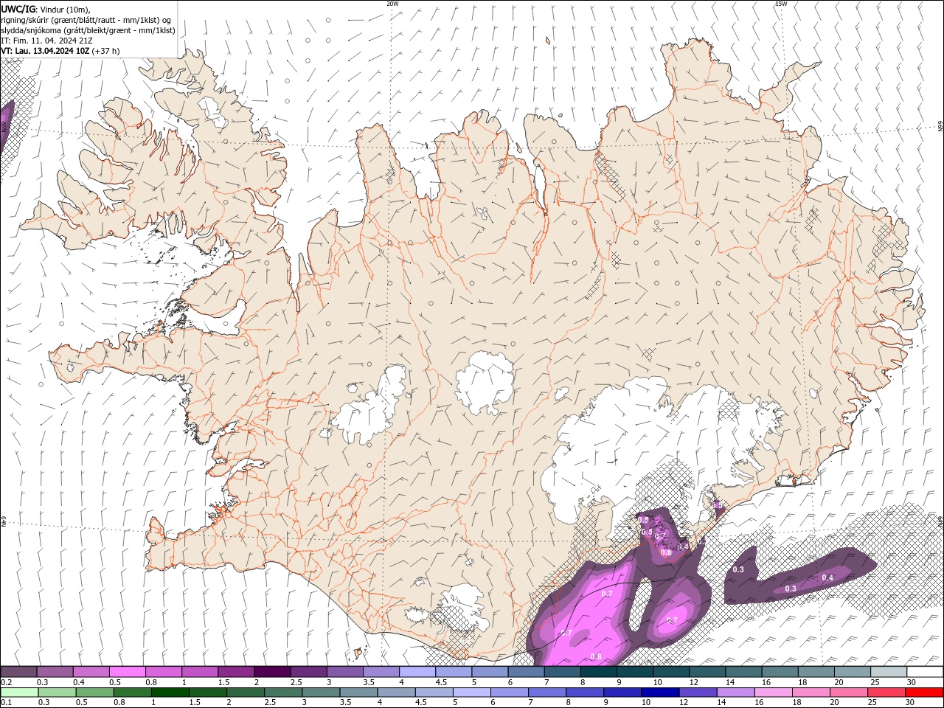Click the 'UWC/IG: Vindur (10m)' title text
The image size is (944, 708).
pyautogui.click(x=46, y=10)
